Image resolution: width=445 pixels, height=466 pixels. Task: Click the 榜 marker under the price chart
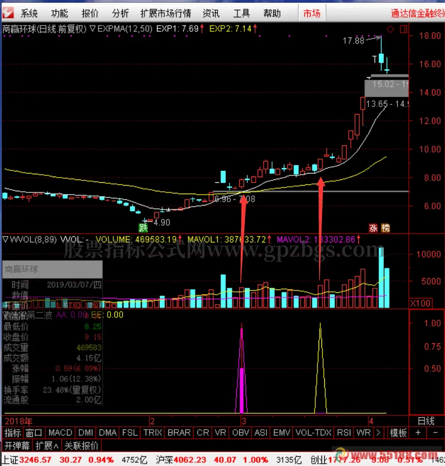tap(385, 228)
